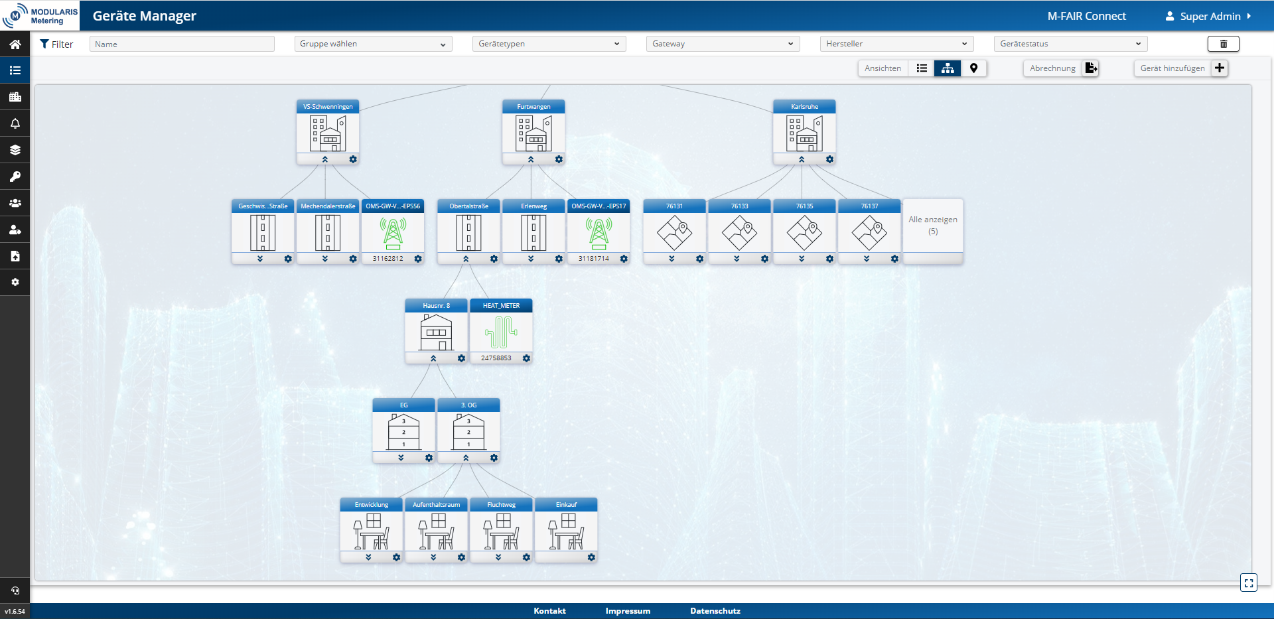The height and width of the screenshot is (619, 1274).
Task: Open the notifications bell in sidebar
Action: click(x=15, y=123)
